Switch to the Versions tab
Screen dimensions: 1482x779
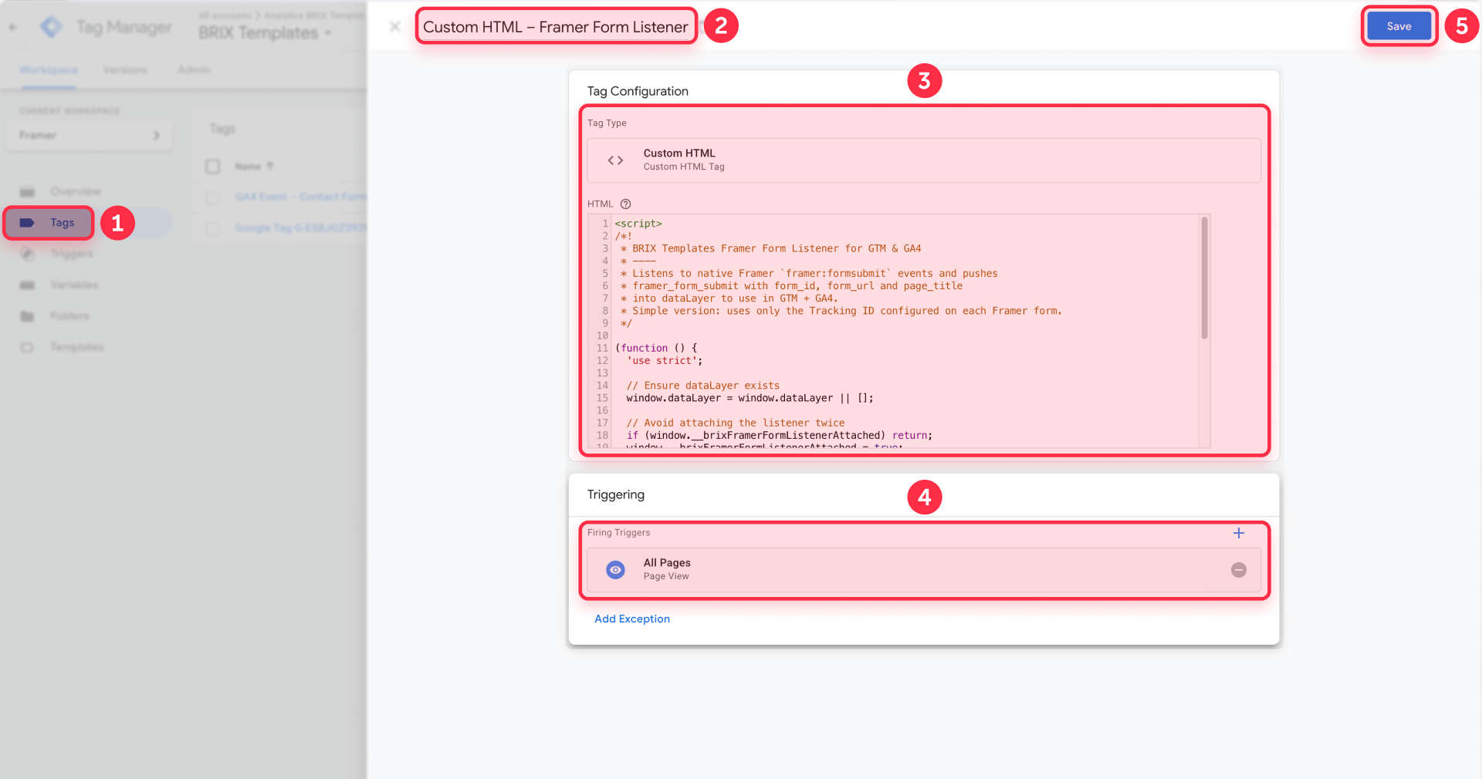(x=125, y=70)
